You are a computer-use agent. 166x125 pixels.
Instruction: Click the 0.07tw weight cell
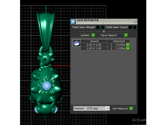121,45
